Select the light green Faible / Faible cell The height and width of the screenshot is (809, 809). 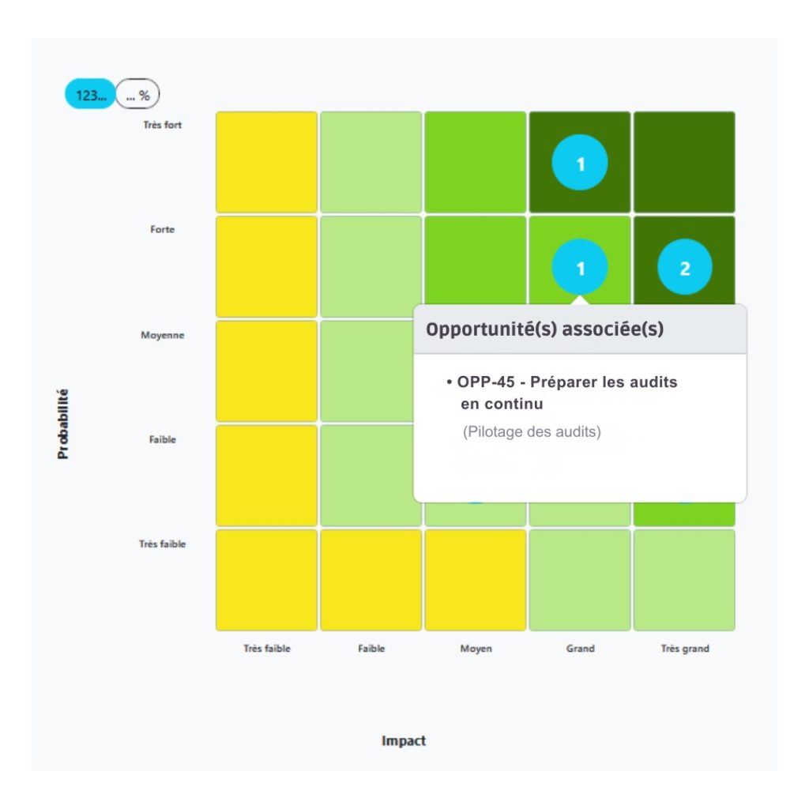[367, 476]
